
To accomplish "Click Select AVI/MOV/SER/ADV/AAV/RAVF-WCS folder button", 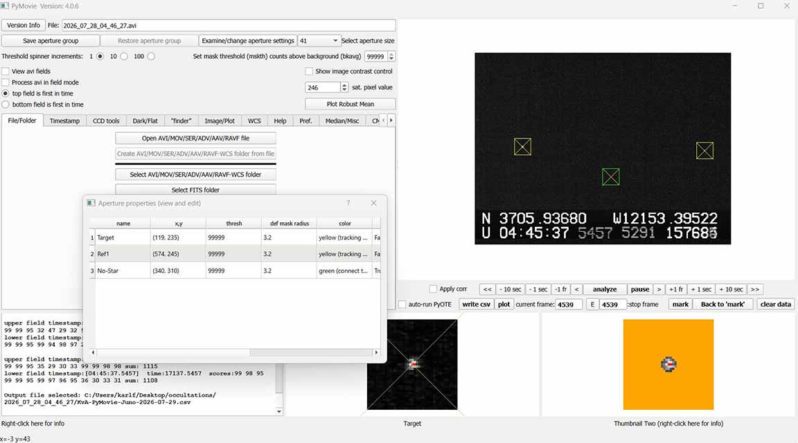I will click(195, 174).
